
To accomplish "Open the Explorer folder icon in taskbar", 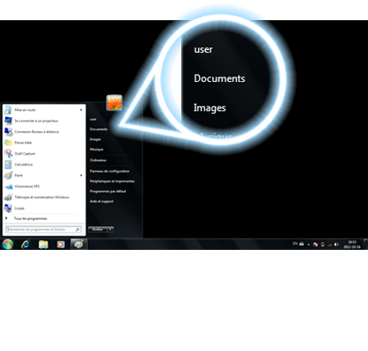I will click(43, 244).
